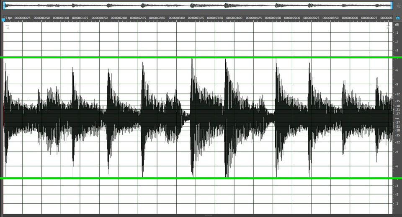Click the -∞ center mark on amplitude scale
This screenshot has height=217, width=402.
coord(397,118)
